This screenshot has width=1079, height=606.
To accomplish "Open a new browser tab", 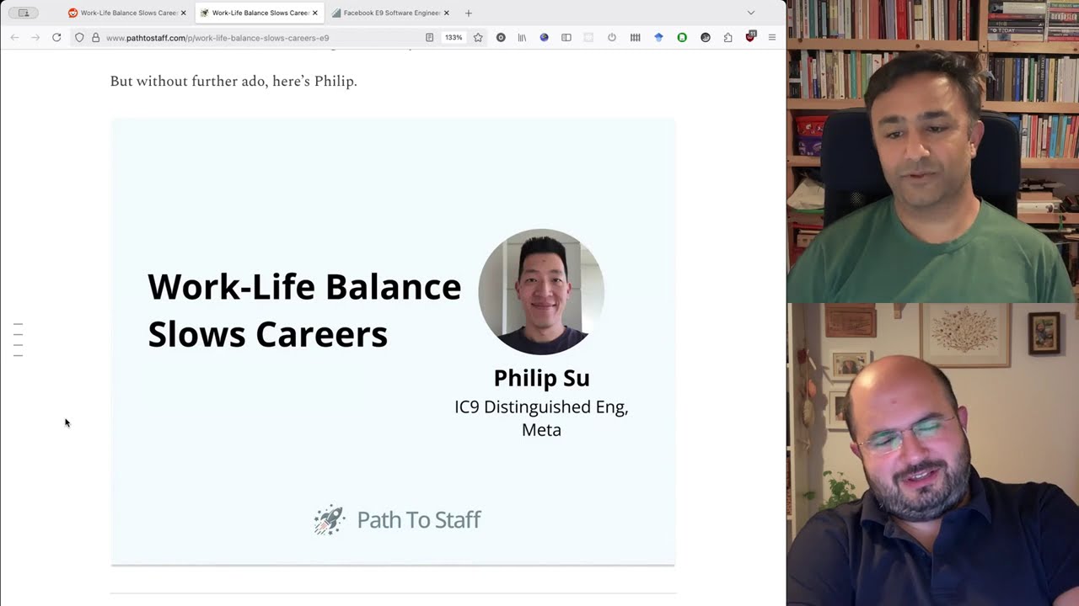I will 469,13.
